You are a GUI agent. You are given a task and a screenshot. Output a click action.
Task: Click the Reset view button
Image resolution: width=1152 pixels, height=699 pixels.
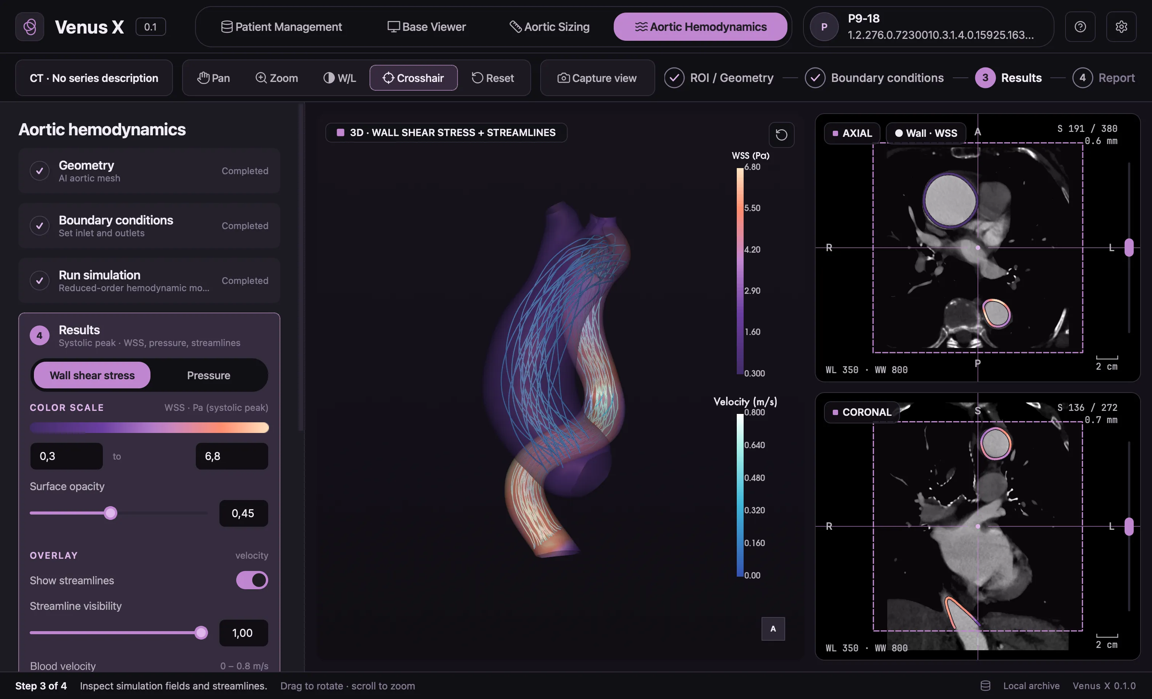click(493, 78)
